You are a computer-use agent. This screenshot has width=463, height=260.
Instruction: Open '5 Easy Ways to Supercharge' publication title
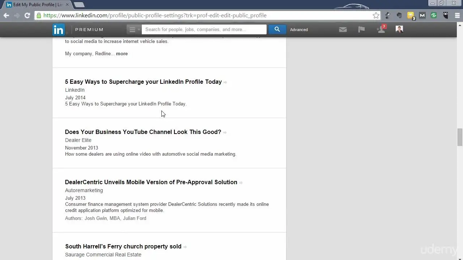point(143,82)
